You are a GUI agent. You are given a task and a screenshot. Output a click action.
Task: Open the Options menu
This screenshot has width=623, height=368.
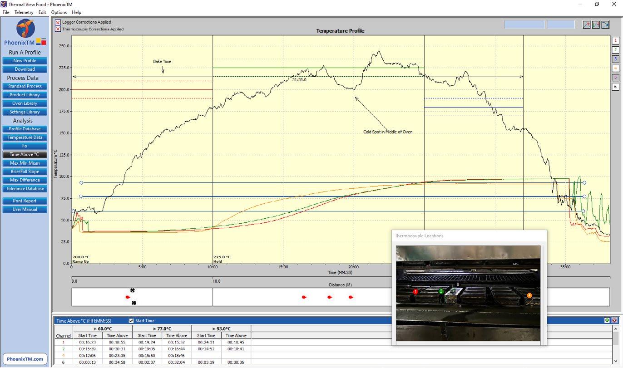[59, 12]
